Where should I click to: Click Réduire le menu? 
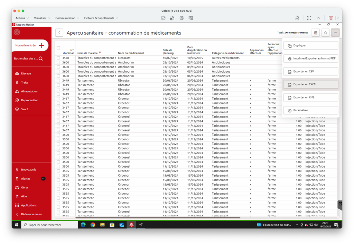pos(31,214)
